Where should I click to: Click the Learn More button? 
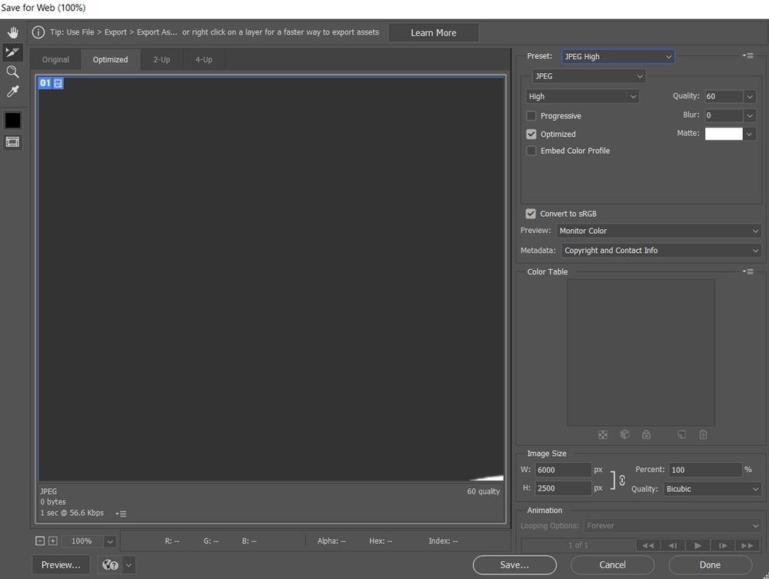coord(433,32)
